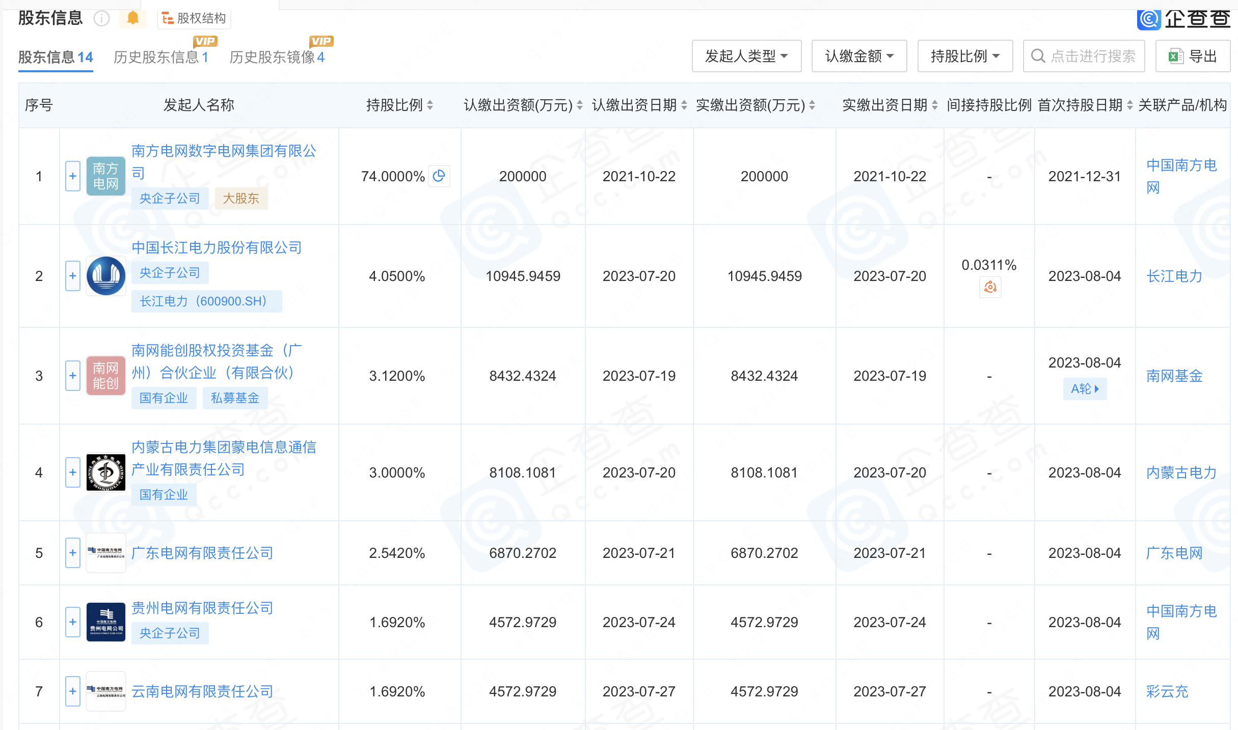
Task: Open the 认缴金额 filter dropdown
Action: [859, 56]
